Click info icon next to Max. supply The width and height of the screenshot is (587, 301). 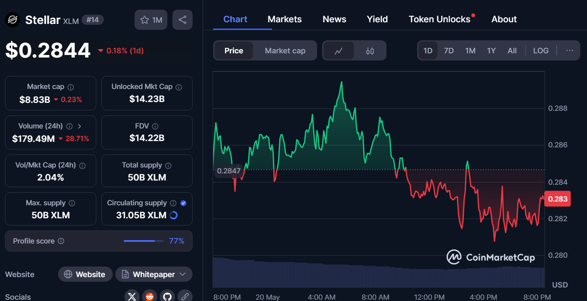pos(72,203)
